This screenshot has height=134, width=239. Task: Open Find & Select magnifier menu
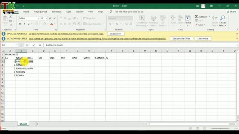point(223,21)
